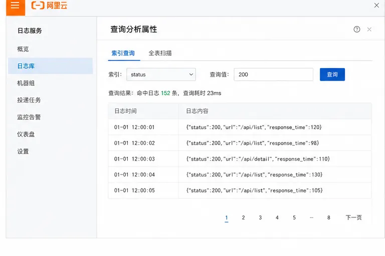Image resolution: width=385 pixels, height=256 pixels.
Task: Select log time 01-01 12:00:05
Action: point(134,190)
